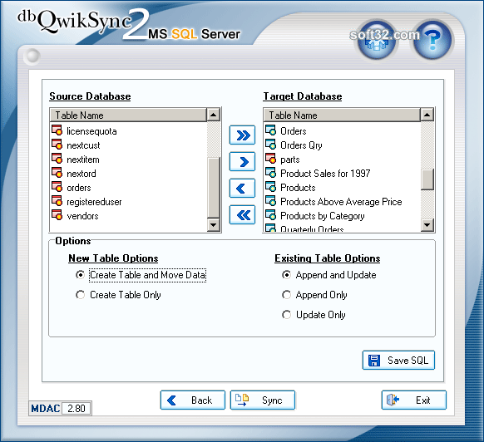
Task: Click the single right arrow move button
Action: pos(242,162)
